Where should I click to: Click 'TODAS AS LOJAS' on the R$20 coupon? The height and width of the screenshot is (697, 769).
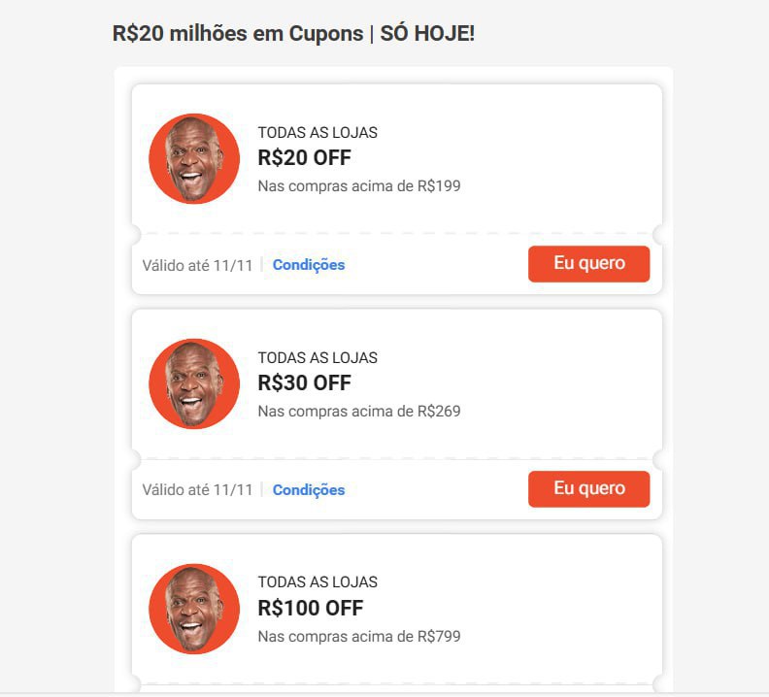point(318,133)
